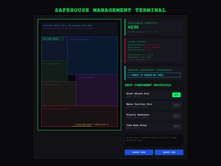Click the Grid Power reading
The height and width of the screenshot is (166, 221).
[140, 55]
